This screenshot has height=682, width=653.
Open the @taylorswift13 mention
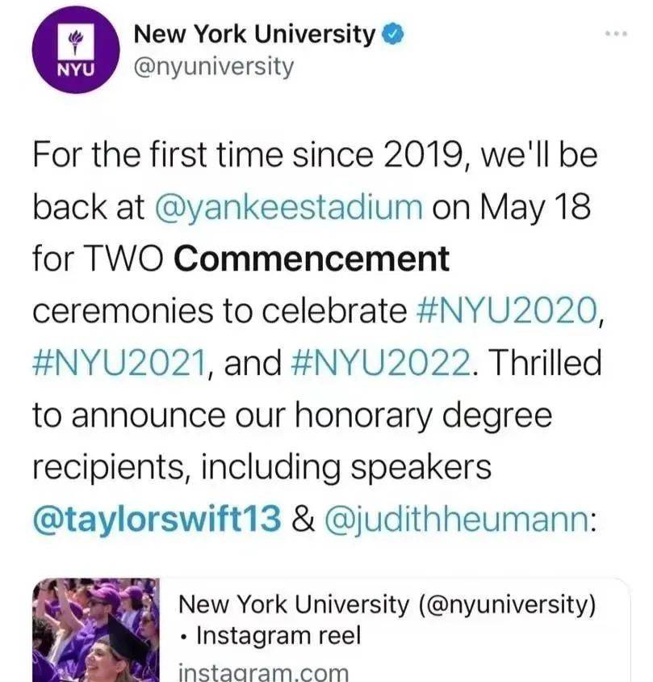point(157,519)
